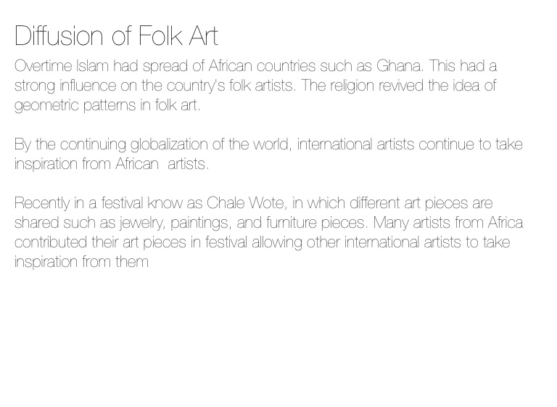
Task: Click "inspiration from African artists" line
Action: click(111, 164)
